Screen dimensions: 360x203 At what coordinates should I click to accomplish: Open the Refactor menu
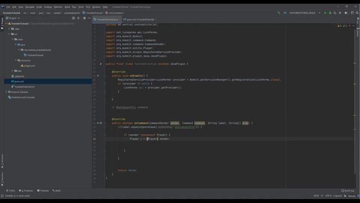(58, 7)
